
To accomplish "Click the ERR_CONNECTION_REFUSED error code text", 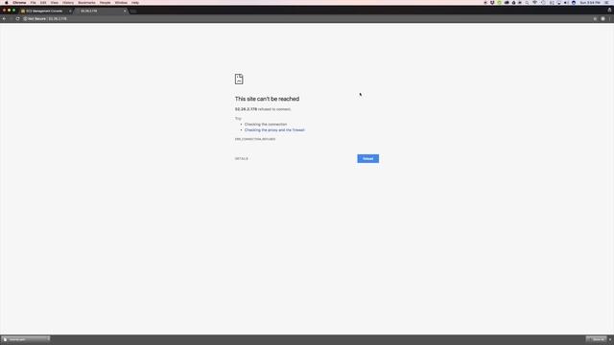I will [x=255, y=139].
